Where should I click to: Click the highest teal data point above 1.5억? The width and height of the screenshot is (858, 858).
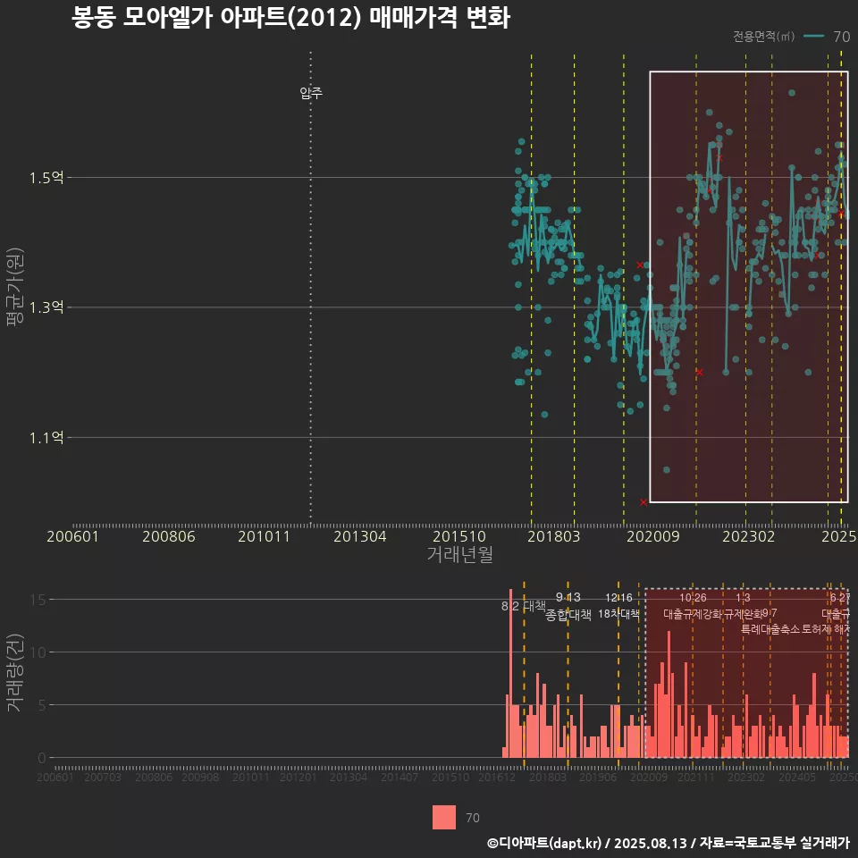tap(792, 92)
